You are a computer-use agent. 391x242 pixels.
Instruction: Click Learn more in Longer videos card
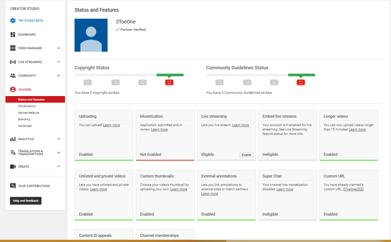[357, 129]
